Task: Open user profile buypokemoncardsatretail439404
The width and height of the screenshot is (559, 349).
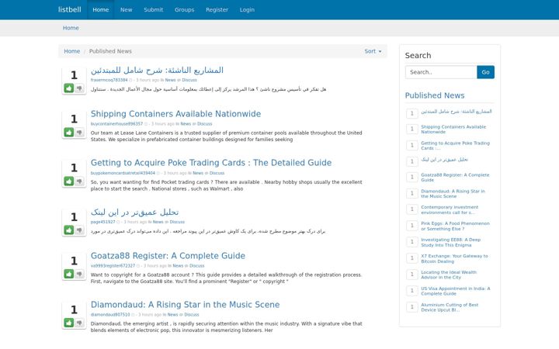Action: pyautogui.click(x=123, y=173)
